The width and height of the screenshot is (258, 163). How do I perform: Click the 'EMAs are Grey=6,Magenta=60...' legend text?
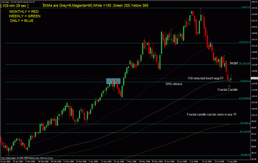96,5
